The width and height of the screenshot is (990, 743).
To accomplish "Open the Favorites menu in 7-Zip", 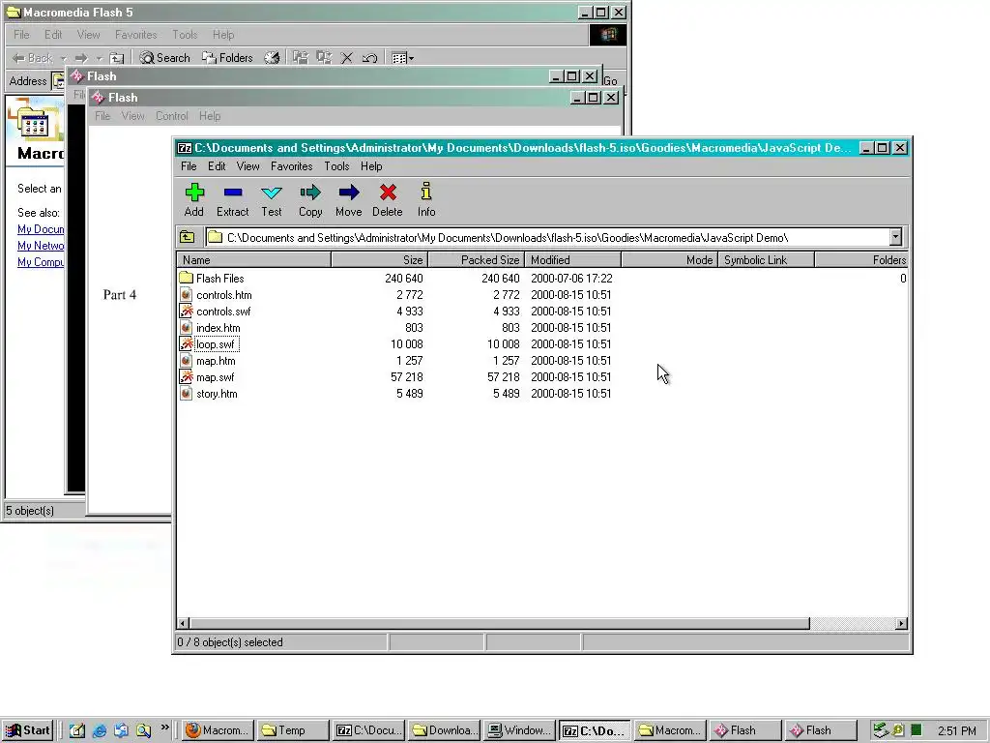I will [292, 166].
